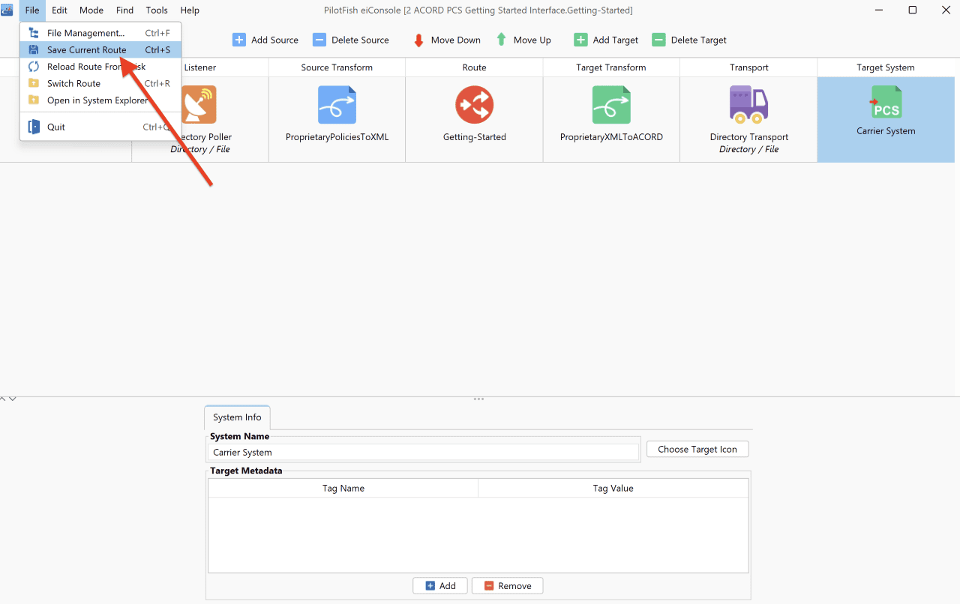Click the Tag Name column header
Viewport: 960px width, 604px height.
tap(343, 488)
